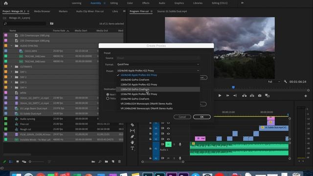
Task: Toggle A1 track targeting button
Action: point(156,149)
